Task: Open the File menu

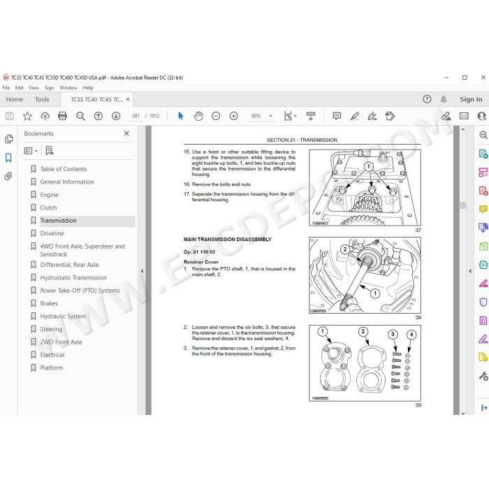Action: tap(6, 87)
